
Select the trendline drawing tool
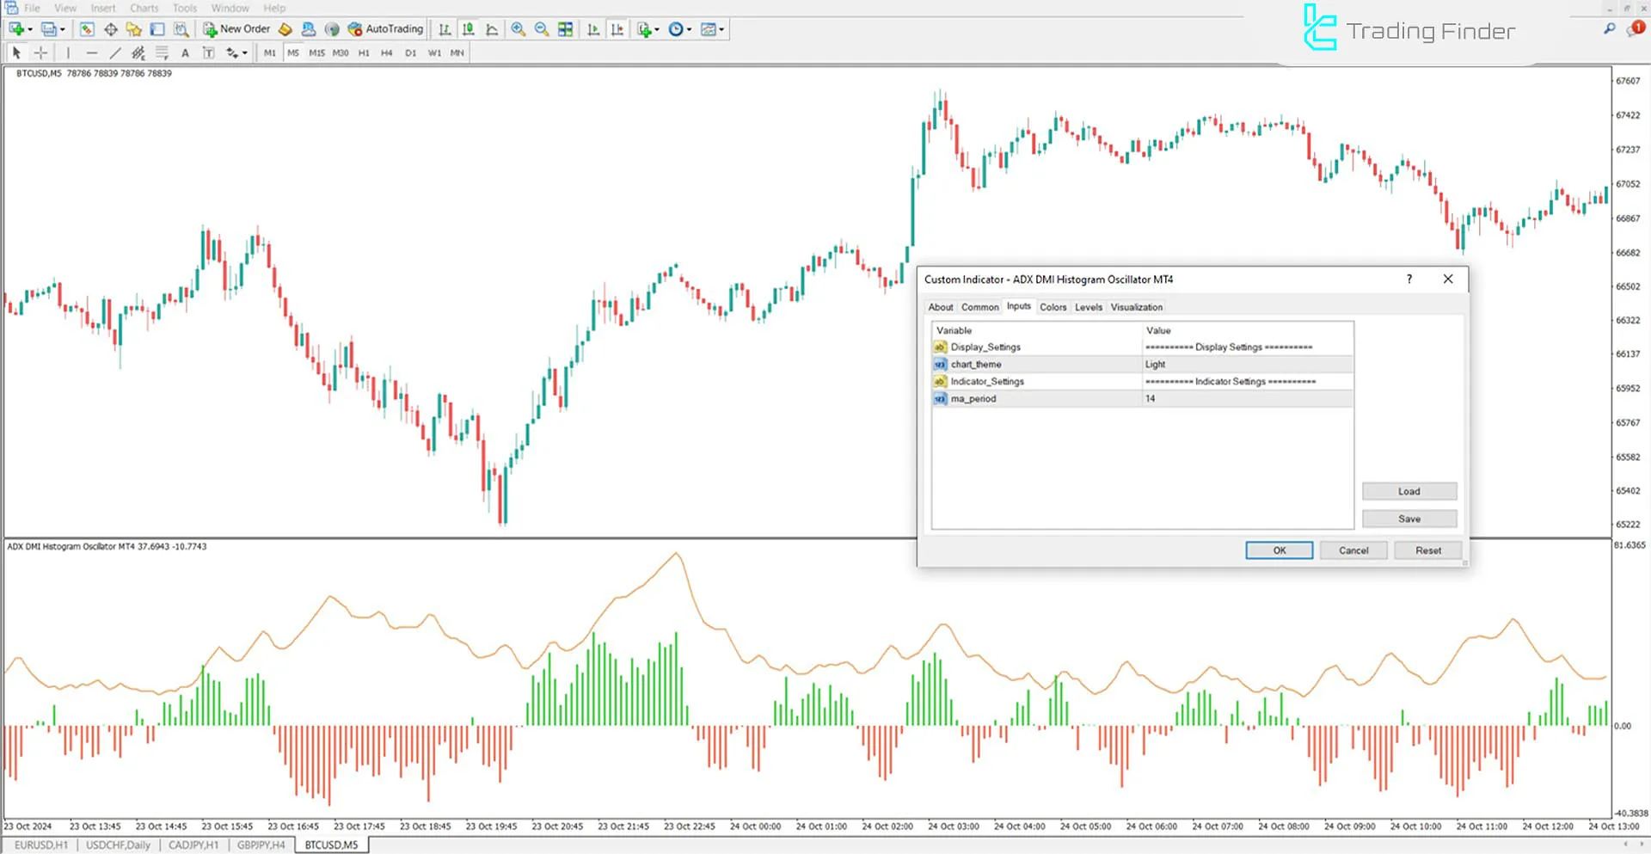coord(115,52)
